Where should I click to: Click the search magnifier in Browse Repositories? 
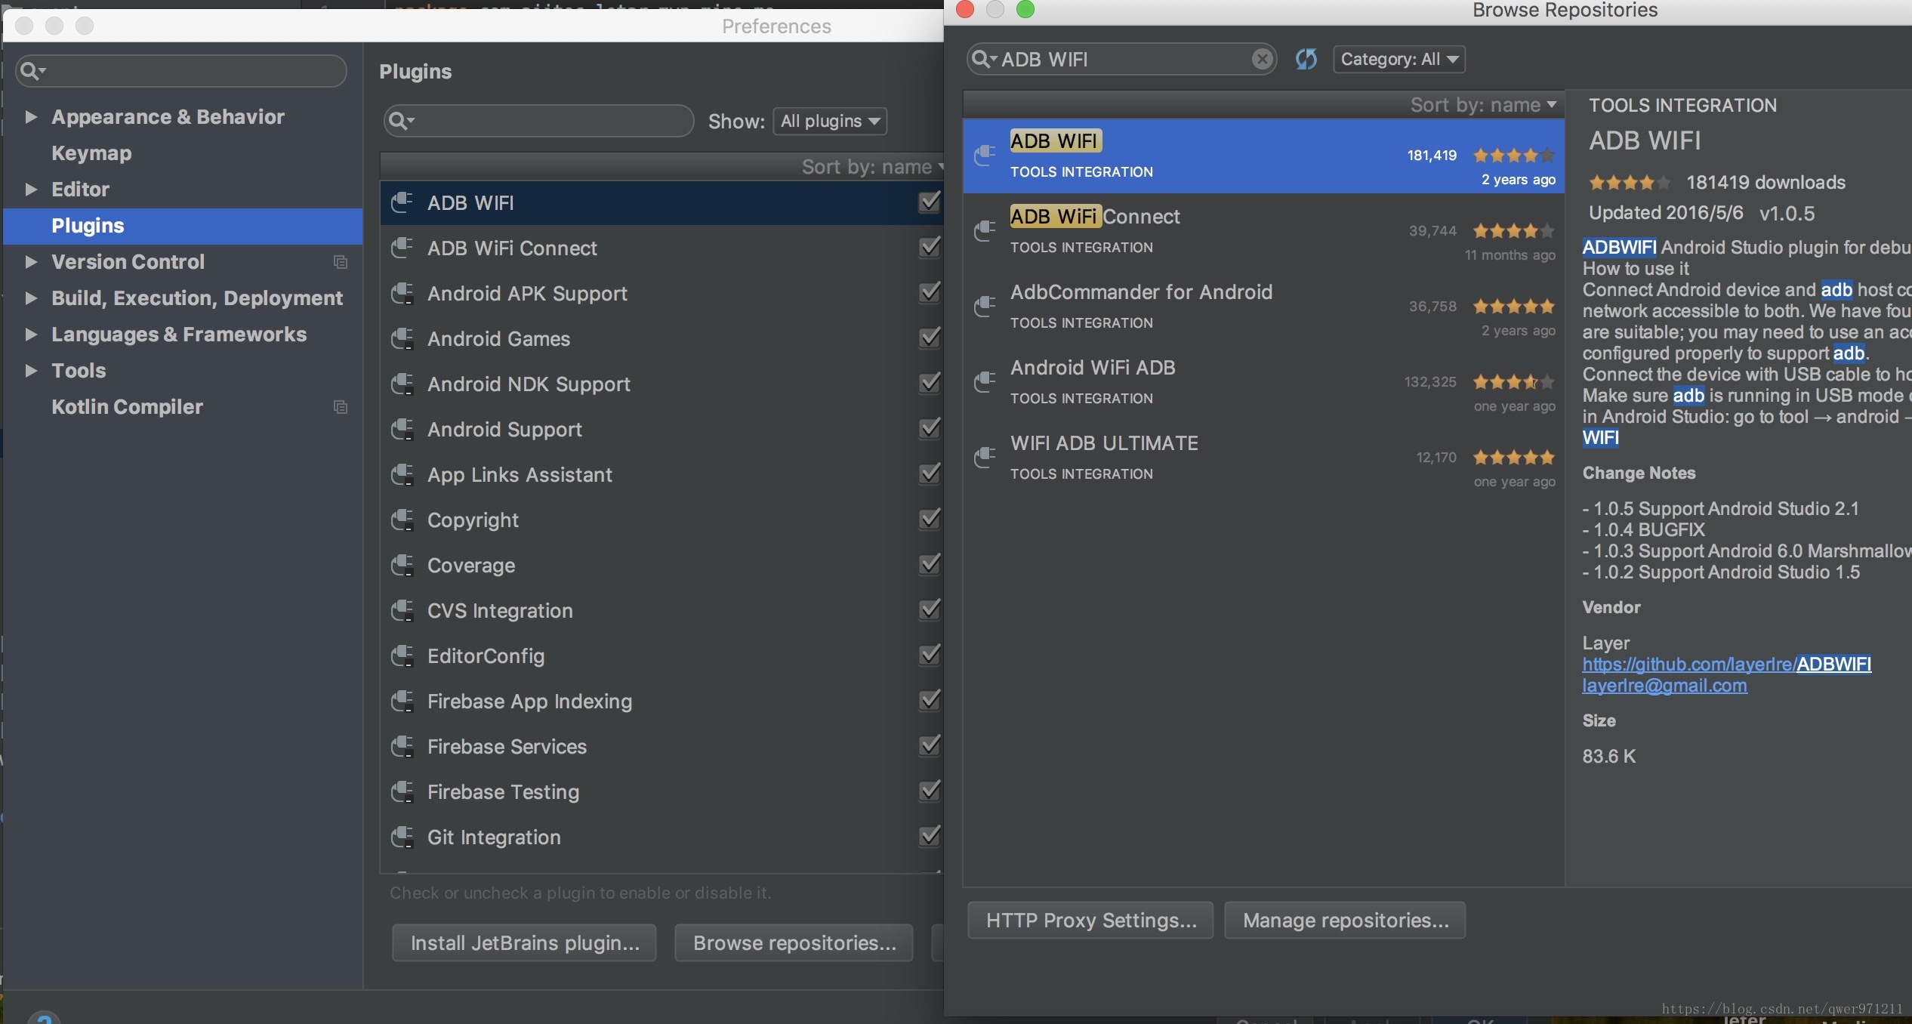click(983, 59)
